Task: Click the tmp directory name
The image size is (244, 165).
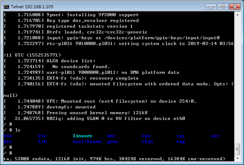Action: 181,142
